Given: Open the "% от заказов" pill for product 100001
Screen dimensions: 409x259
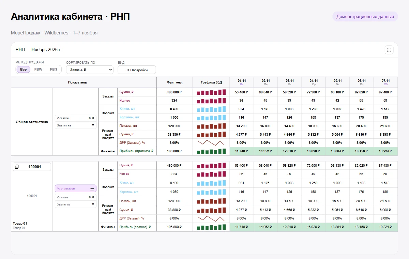Looking at the screenshot, I should pyautogui.click(x=76, y=188).
